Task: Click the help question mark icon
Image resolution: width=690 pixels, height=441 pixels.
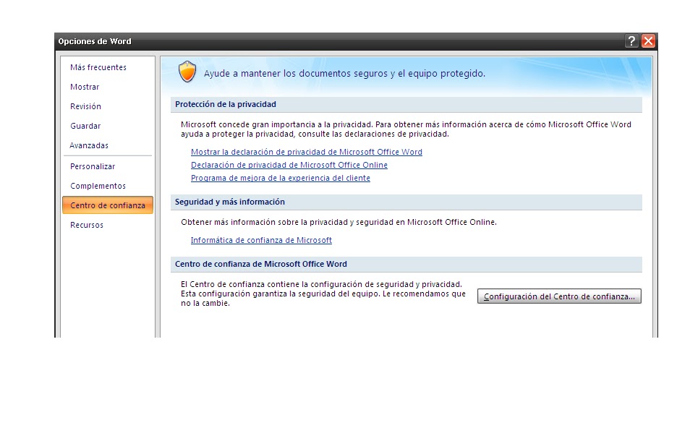Action: tap(631, 41)
